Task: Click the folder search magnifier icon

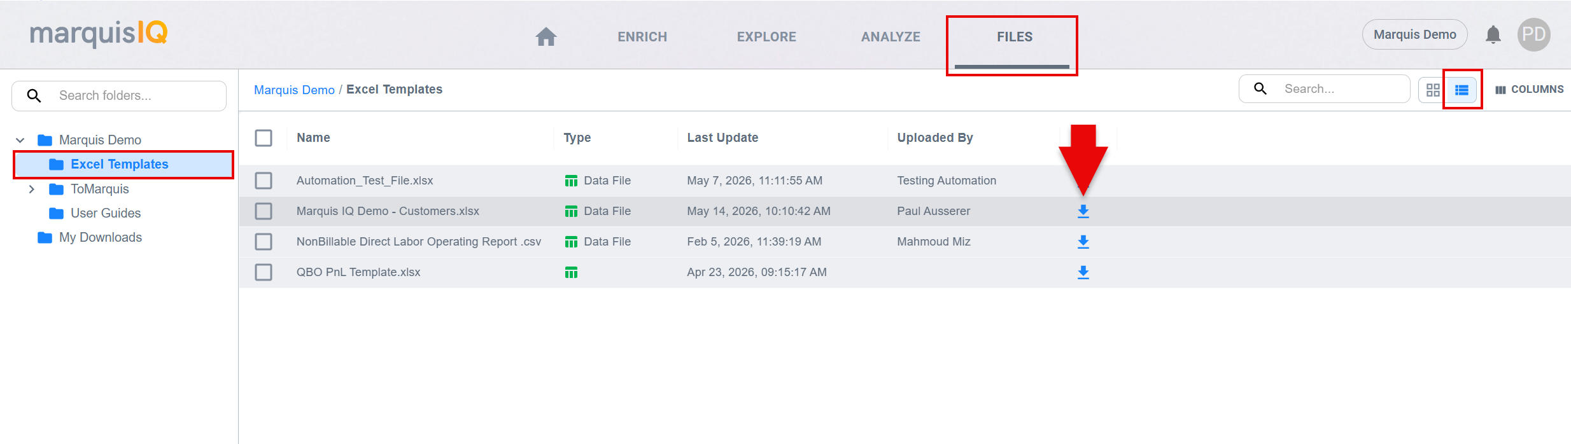Action: pos(34,96)
